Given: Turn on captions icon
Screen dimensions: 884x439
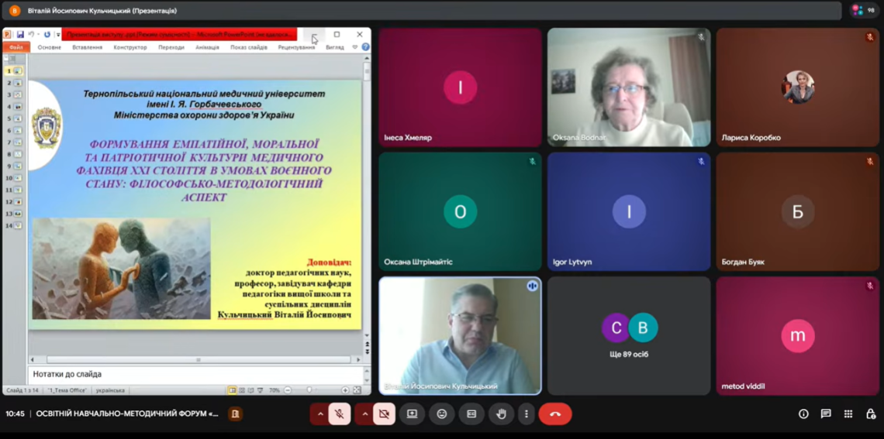Looking at the screenshot, I should (x=471, y=414).
